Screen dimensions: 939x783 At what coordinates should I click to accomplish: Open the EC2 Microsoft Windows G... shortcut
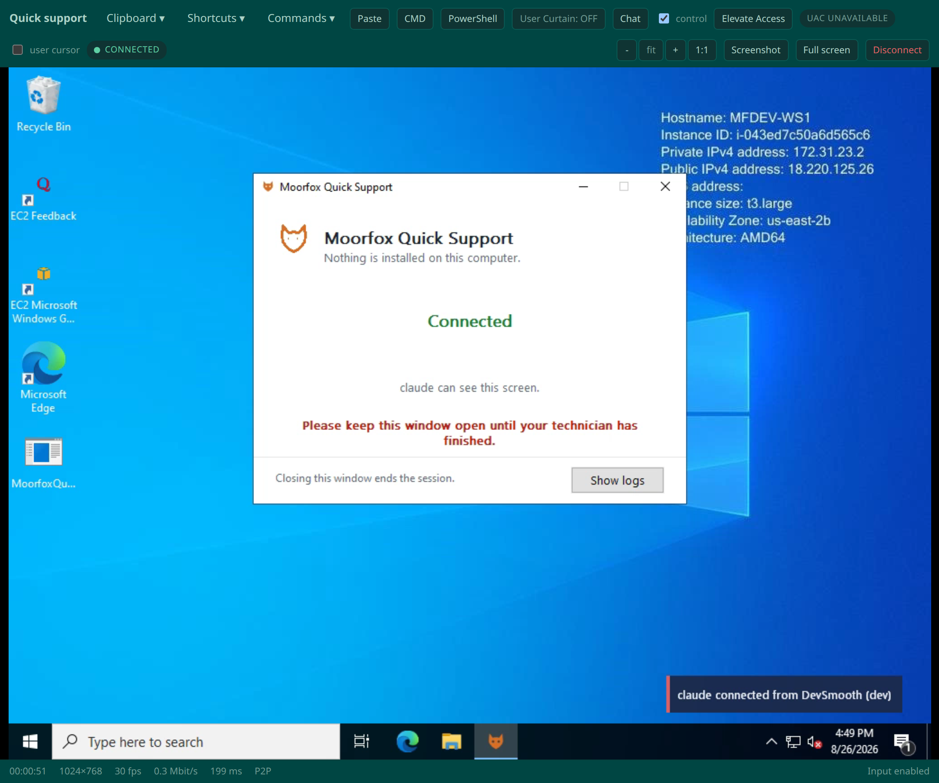point(43,295)
